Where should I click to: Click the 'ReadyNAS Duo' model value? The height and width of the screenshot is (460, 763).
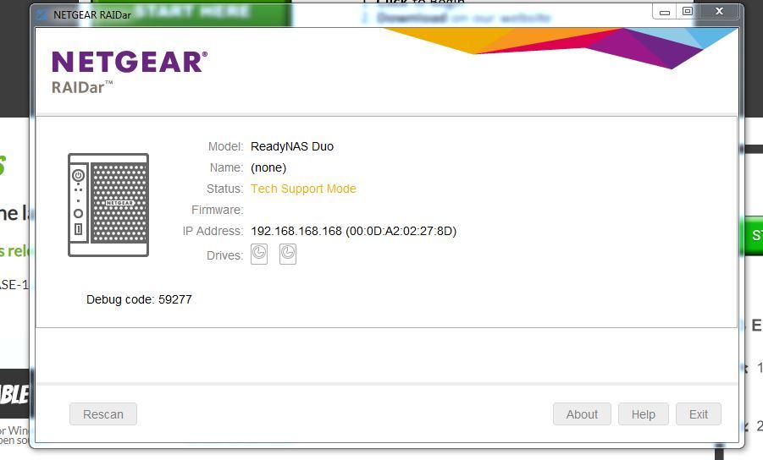(292, 146)
